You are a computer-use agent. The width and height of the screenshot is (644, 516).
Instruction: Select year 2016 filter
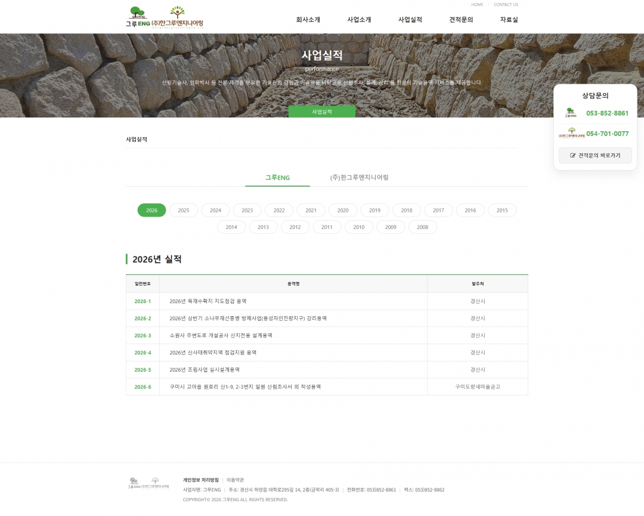tap(470, 211)
